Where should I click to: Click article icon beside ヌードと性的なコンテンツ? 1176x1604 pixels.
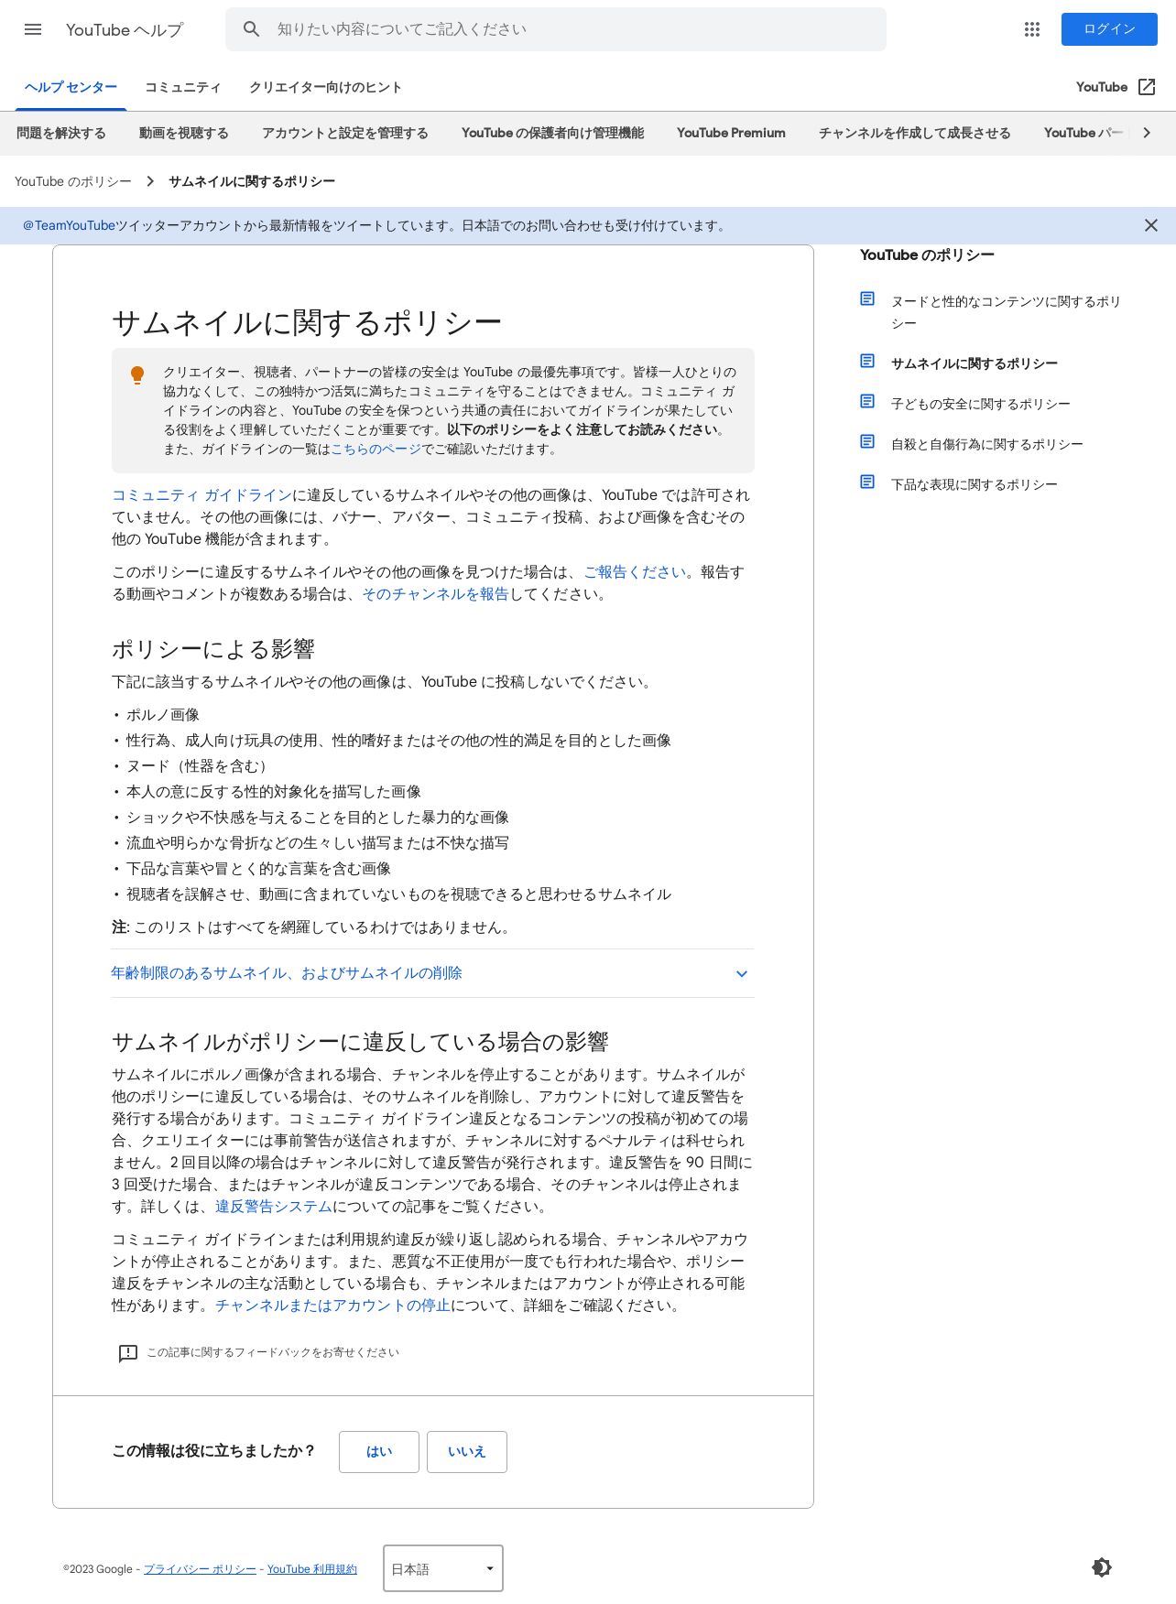click(x=867, y=298)
